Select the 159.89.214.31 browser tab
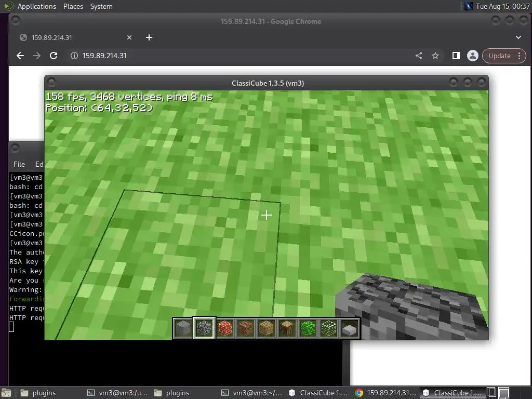Screen dimensions: 532x399 (x=75, y=37)
